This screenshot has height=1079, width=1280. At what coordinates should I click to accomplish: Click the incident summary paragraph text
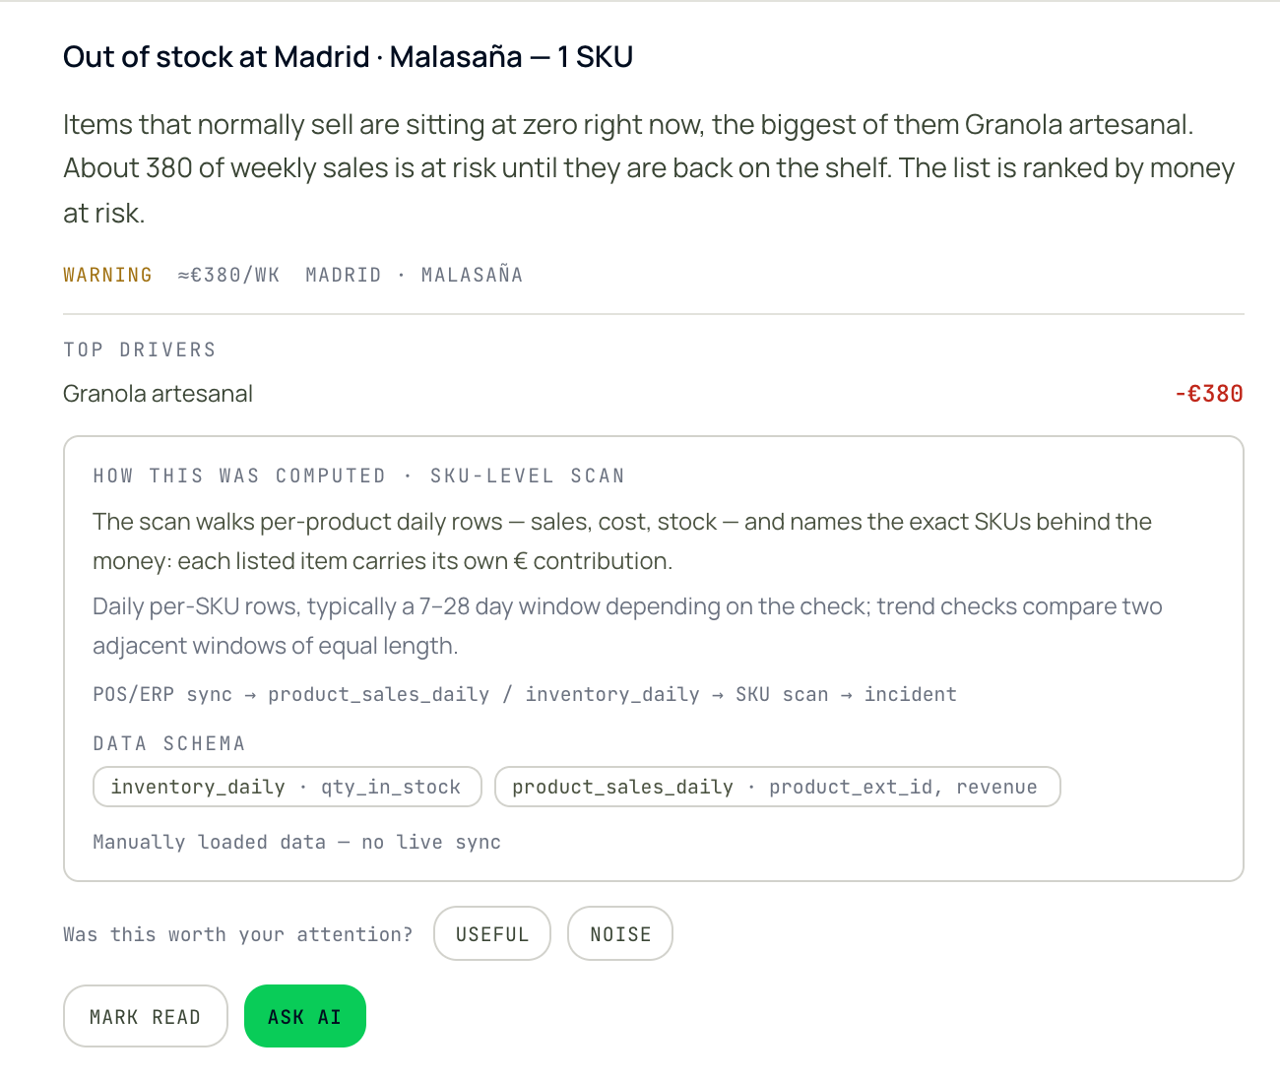point(649,168)
